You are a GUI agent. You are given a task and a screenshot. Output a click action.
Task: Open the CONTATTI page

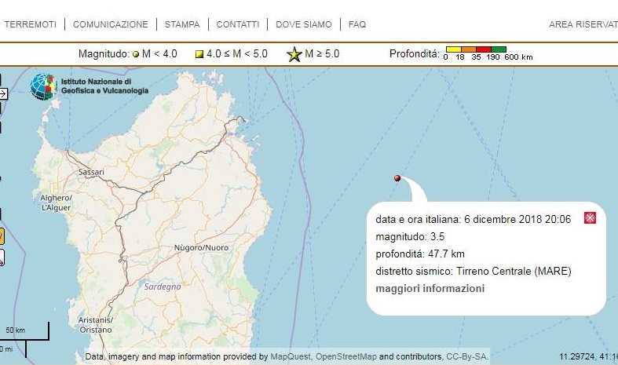(x=237, y=24)
